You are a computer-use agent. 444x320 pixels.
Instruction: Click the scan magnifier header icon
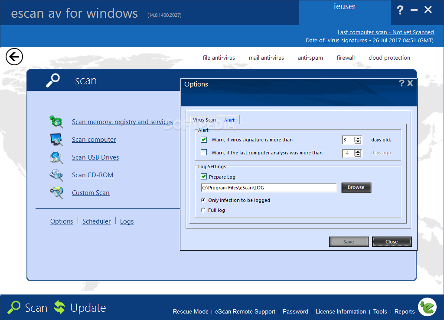[x=53, y=80]
